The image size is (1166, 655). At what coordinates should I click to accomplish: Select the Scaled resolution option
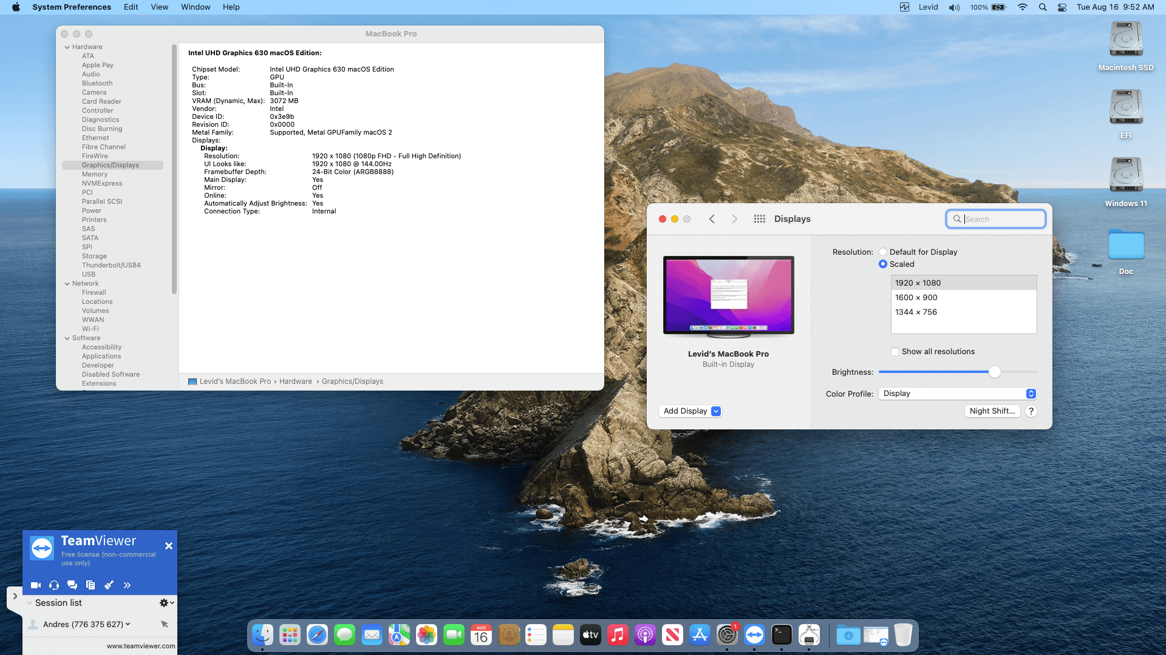pos(882,264)
